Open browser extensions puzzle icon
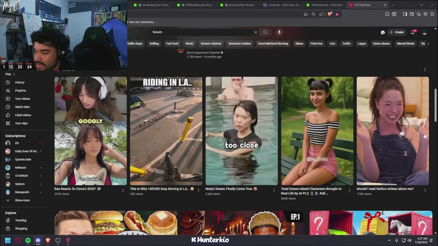Screen dimensions: 438x246 (x=387, y=14)
